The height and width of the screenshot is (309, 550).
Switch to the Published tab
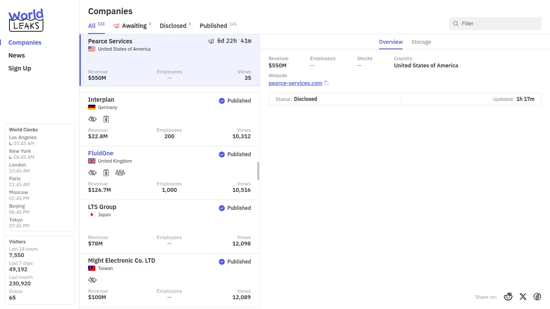(x=213, y=26)
